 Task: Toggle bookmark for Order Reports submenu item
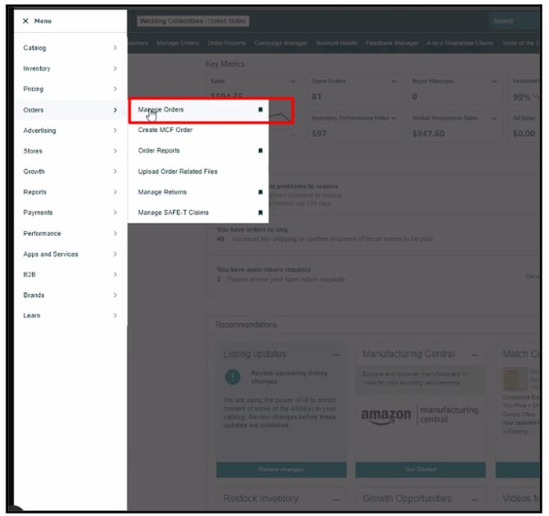pos(260,151)
